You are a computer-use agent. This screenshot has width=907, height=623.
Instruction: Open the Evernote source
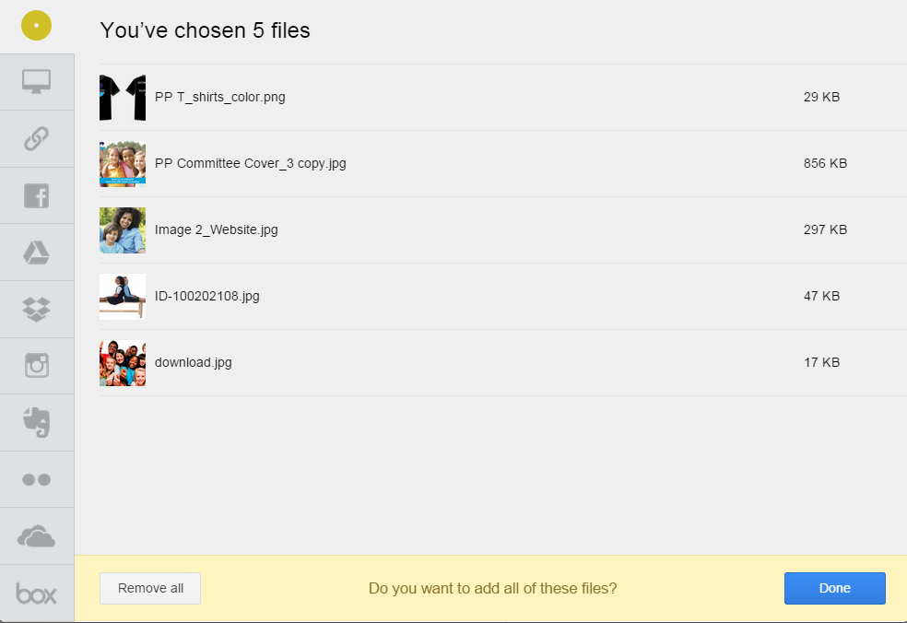click(37, 422)
